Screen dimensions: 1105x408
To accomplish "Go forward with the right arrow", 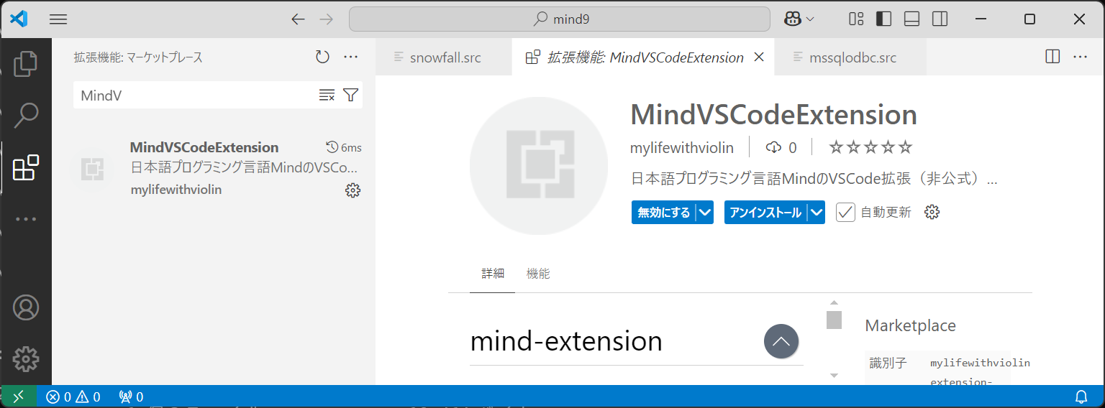I will (326, 19).
